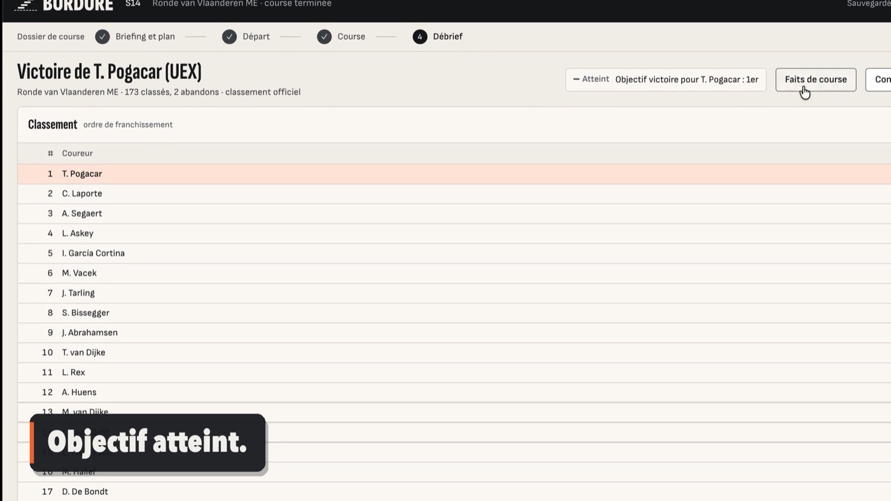The height and width of the screenshot is (501, 891).
Task: Select the I. García Cortina row
Action: click(x=454, y=253)
